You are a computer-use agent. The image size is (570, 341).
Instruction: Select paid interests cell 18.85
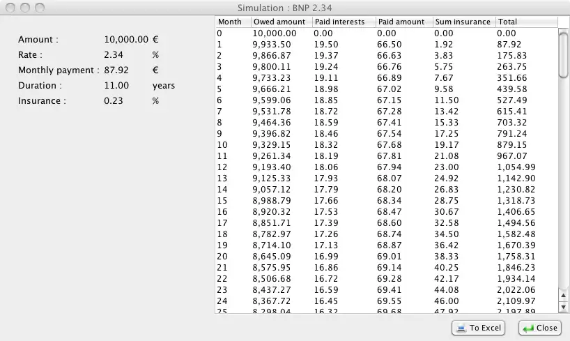click(x=326, y=100)
